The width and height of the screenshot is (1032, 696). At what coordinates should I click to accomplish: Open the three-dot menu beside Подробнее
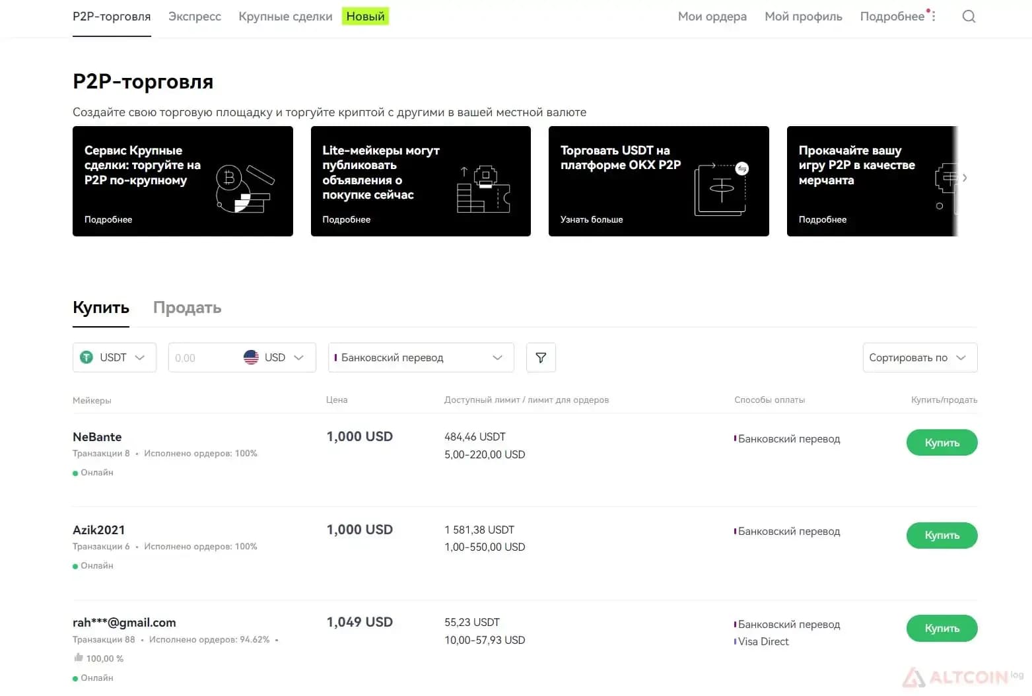[x=934, y=17]
